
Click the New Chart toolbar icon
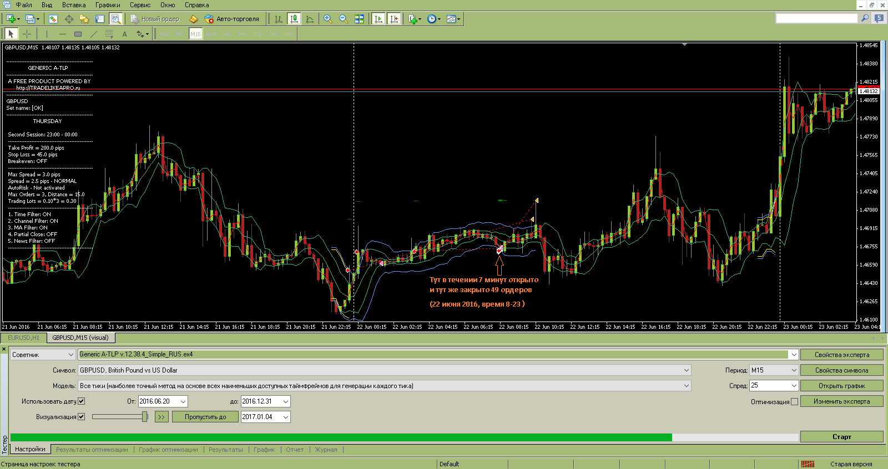pos(11,19)
